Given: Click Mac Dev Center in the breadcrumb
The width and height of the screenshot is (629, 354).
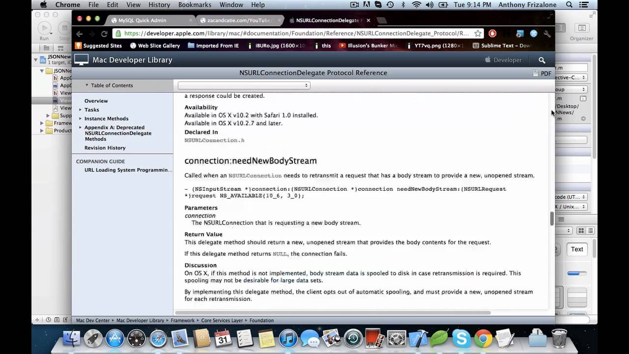Looking at the screenshot, I should (93, 321).
